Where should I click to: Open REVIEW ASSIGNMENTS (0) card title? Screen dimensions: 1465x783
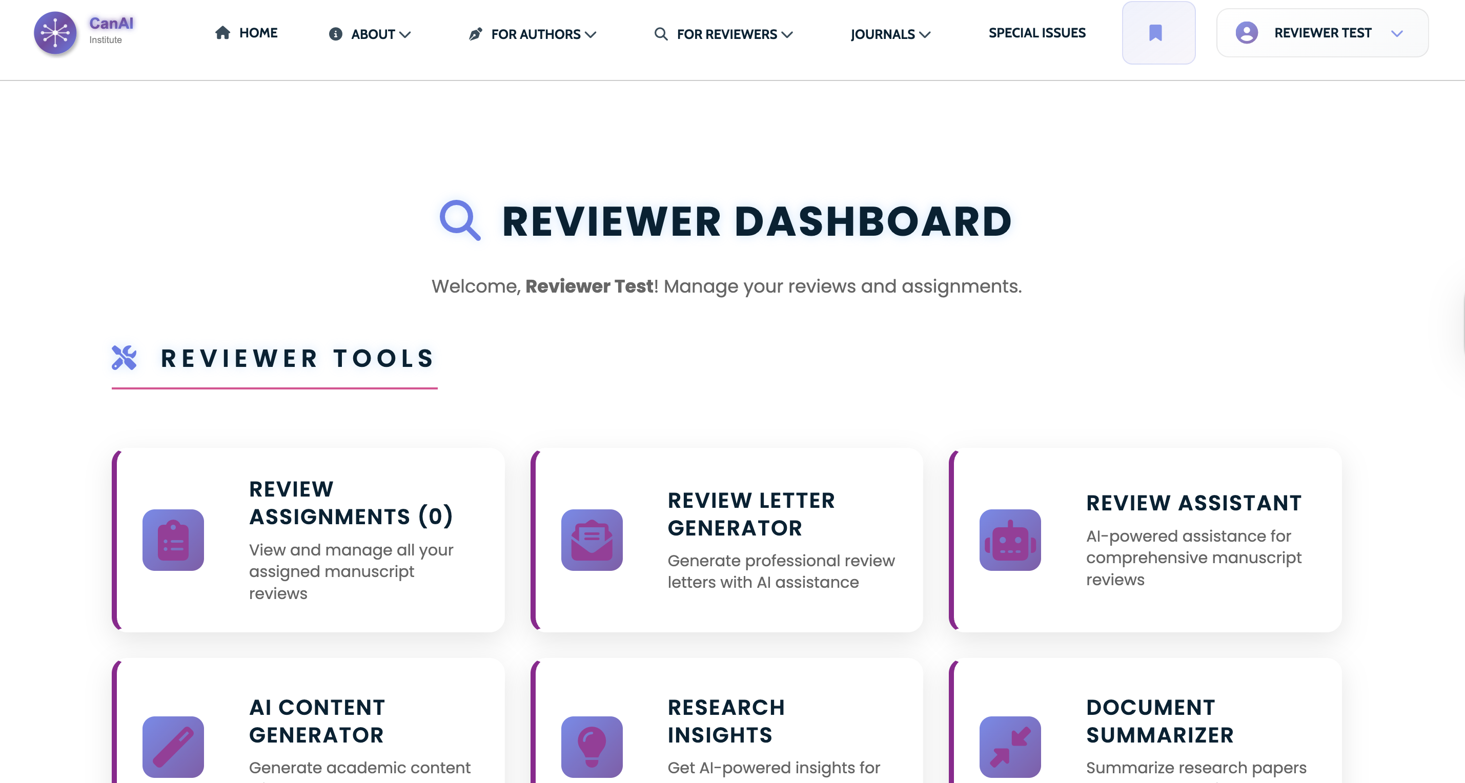click(x=351, y=503)
